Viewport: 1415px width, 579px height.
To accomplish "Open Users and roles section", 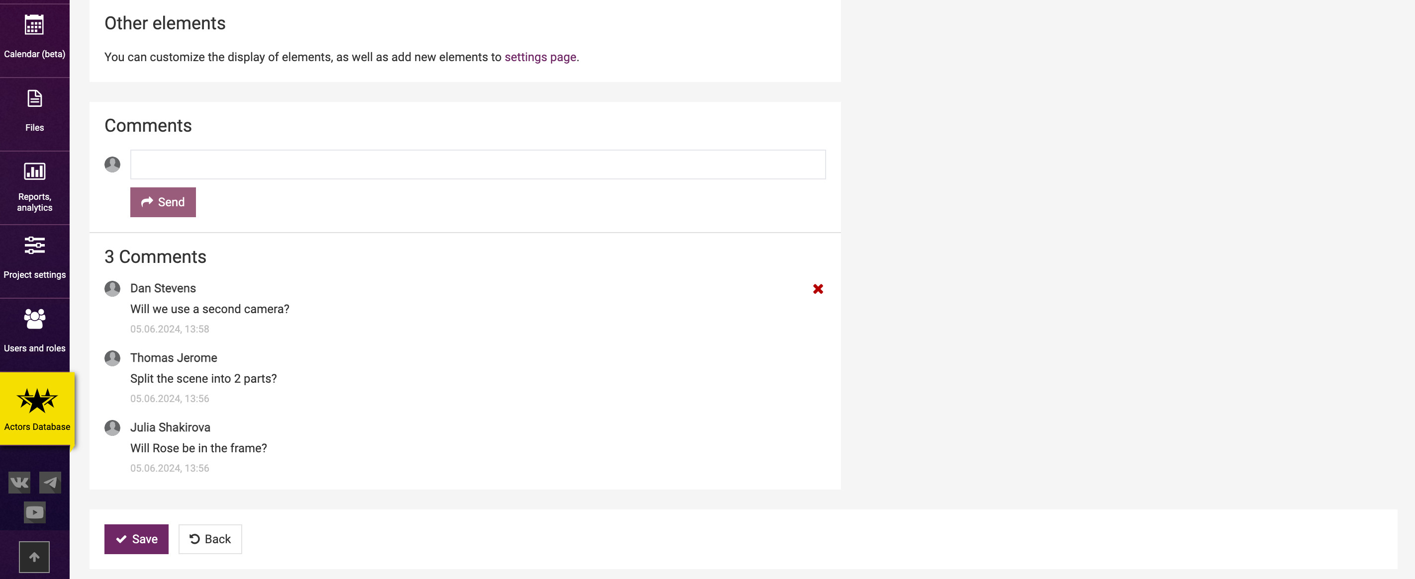I will (x=35, y=335).
